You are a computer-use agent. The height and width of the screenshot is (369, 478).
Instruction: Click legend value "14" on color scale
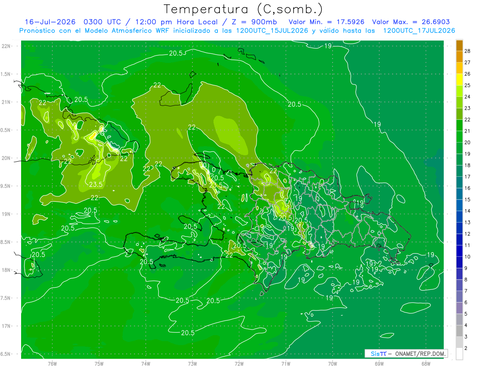tap(468, 211)
